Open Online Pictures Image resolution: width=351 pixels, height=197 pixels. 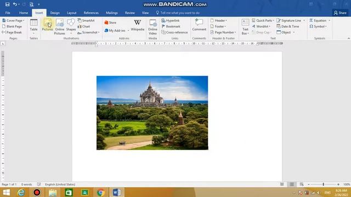tap(60, 27)
